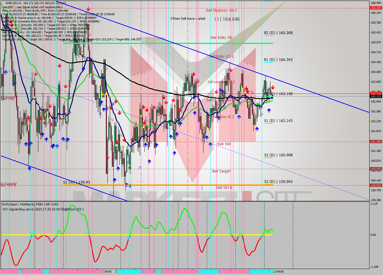Click the Sell Entry -50 label
This screenshot has height=275, width=383.
point(221,38)
